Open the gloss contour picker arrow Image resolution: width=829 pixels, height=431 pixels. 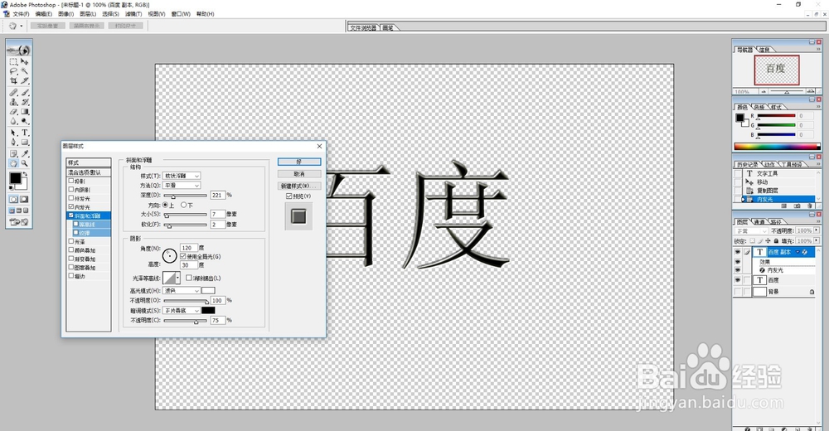177,278
